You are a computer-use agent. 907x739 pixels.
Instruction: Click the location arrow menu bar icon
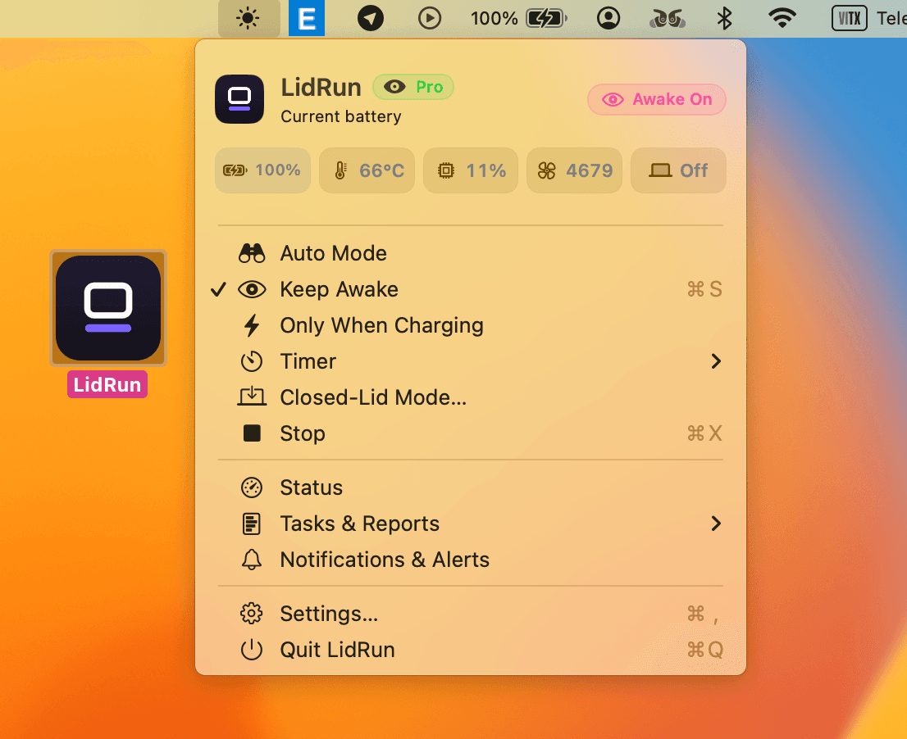pyautogui.click(x=370, y=19)
